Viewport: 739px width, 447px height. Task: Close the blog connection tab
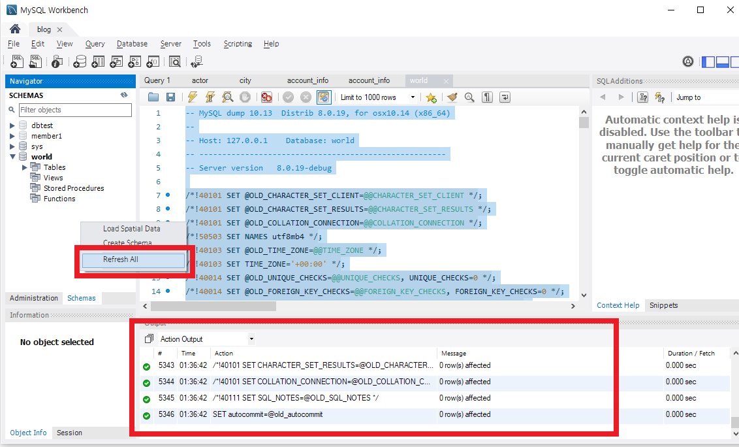click(x=60, y=29)
